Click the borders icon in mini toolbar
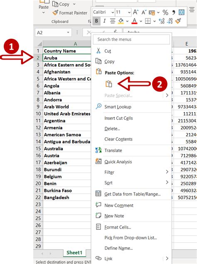Viewport: 197px width, 264px height. click(x=148, y=21)
